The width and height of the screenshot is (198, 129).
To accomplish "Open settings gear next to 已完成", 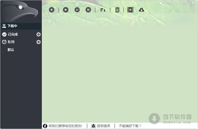I will click(x=38, y=35).
